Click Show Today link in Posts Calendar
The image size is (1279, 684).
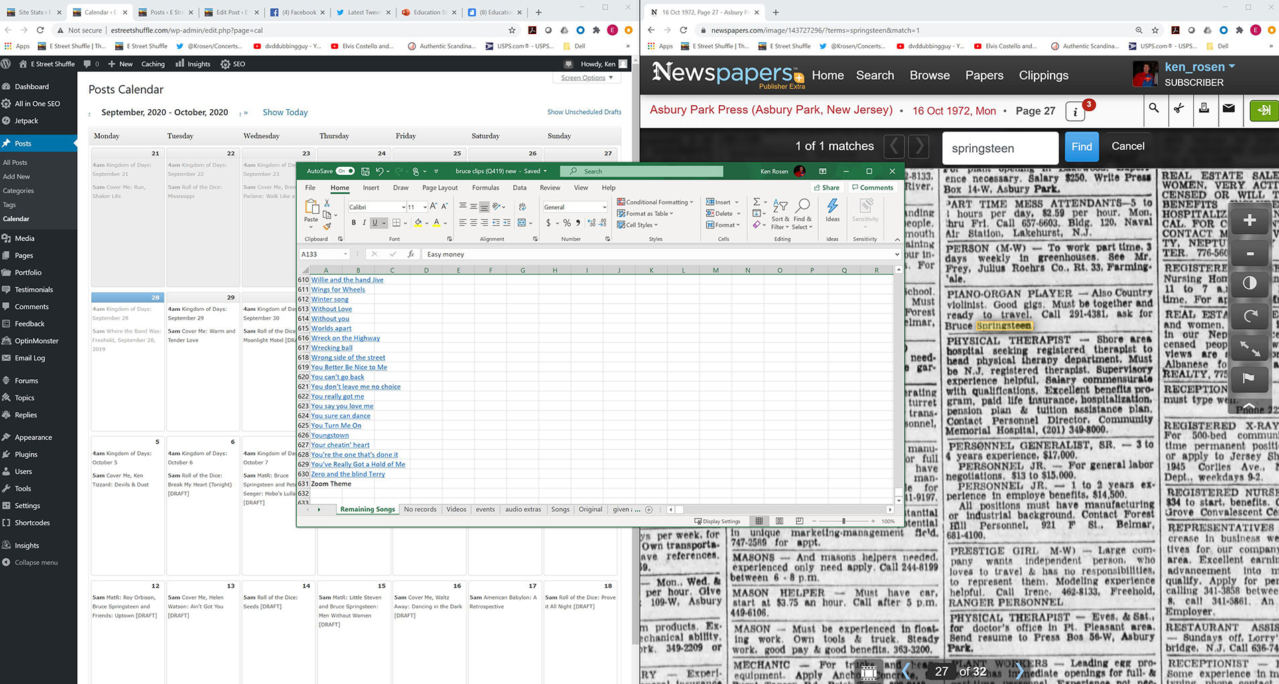(285, 112)
